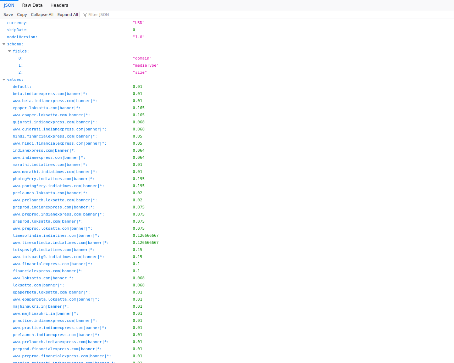
Task: Click the Save button
Action: (x=8, y=15)
